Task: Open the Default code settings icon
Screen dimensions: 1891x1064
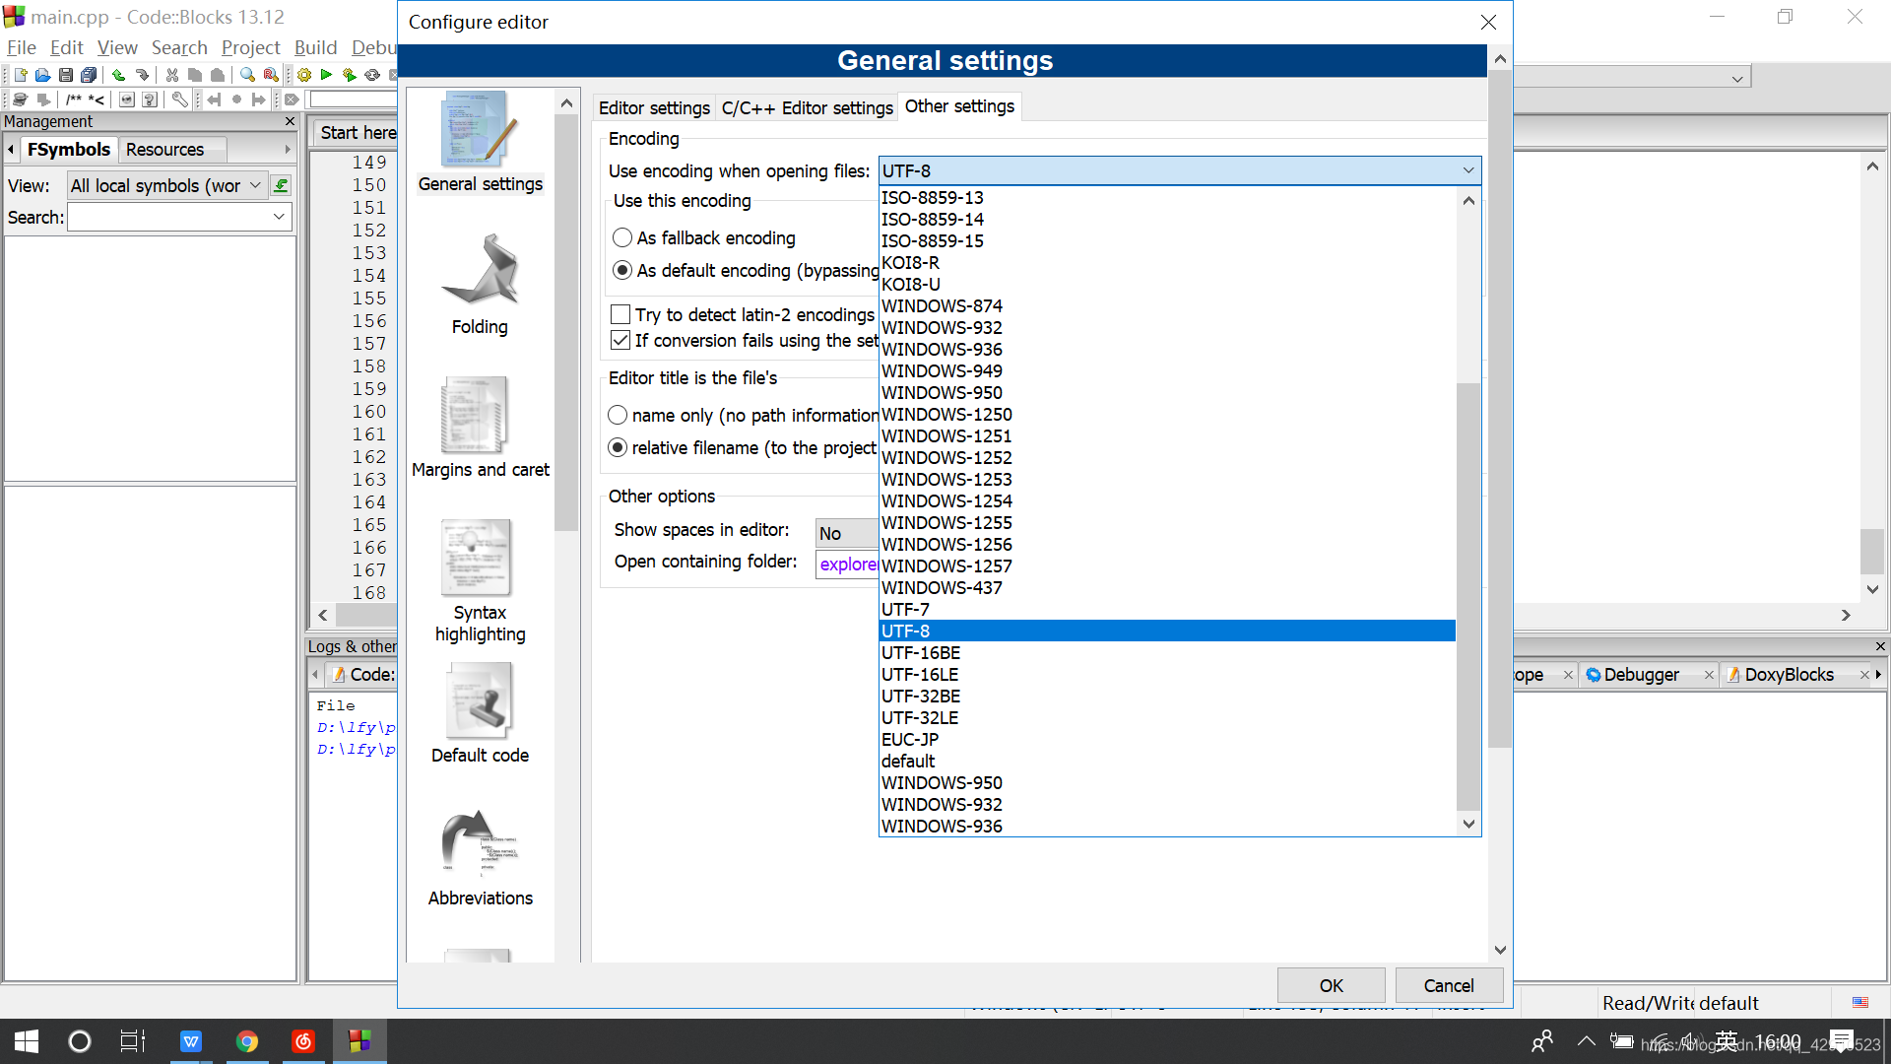Action: 480,701
